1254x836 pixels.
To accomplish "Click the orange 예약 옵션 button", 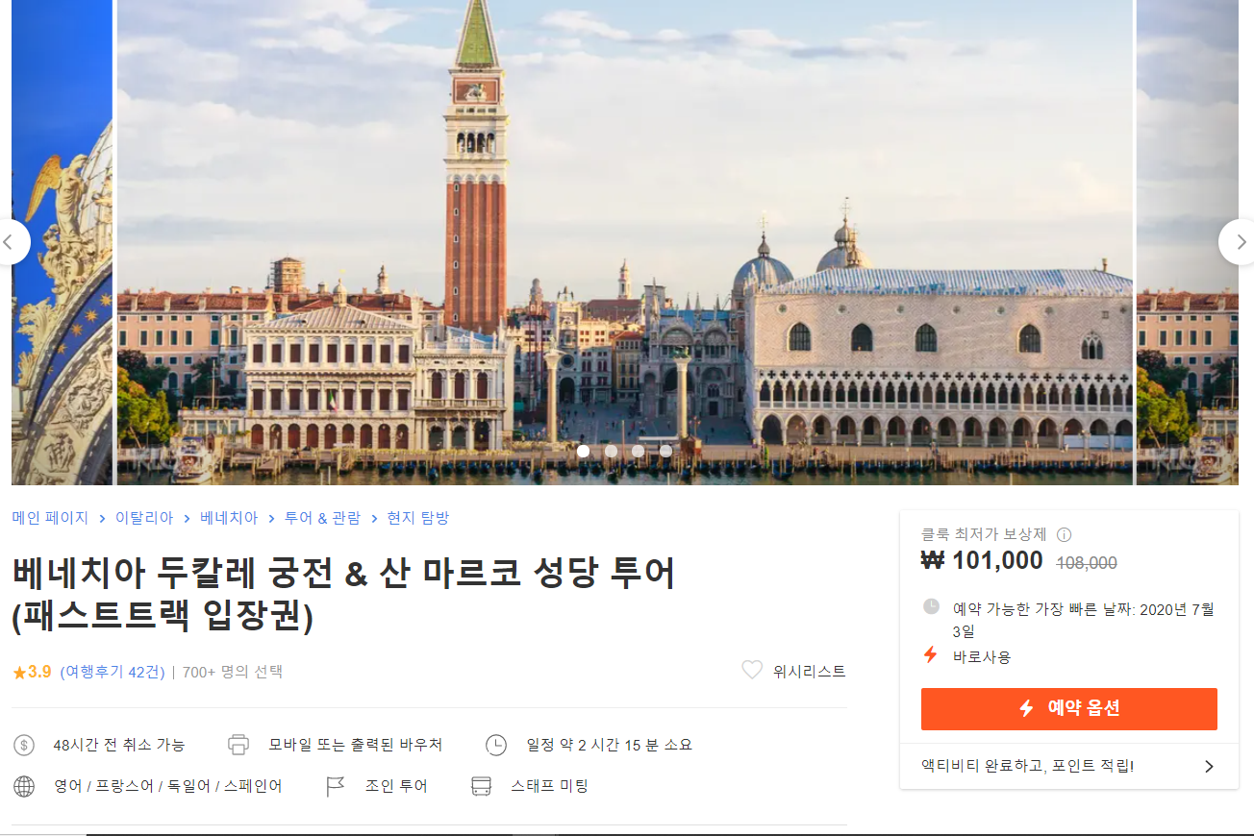I will coord(1068,709).
